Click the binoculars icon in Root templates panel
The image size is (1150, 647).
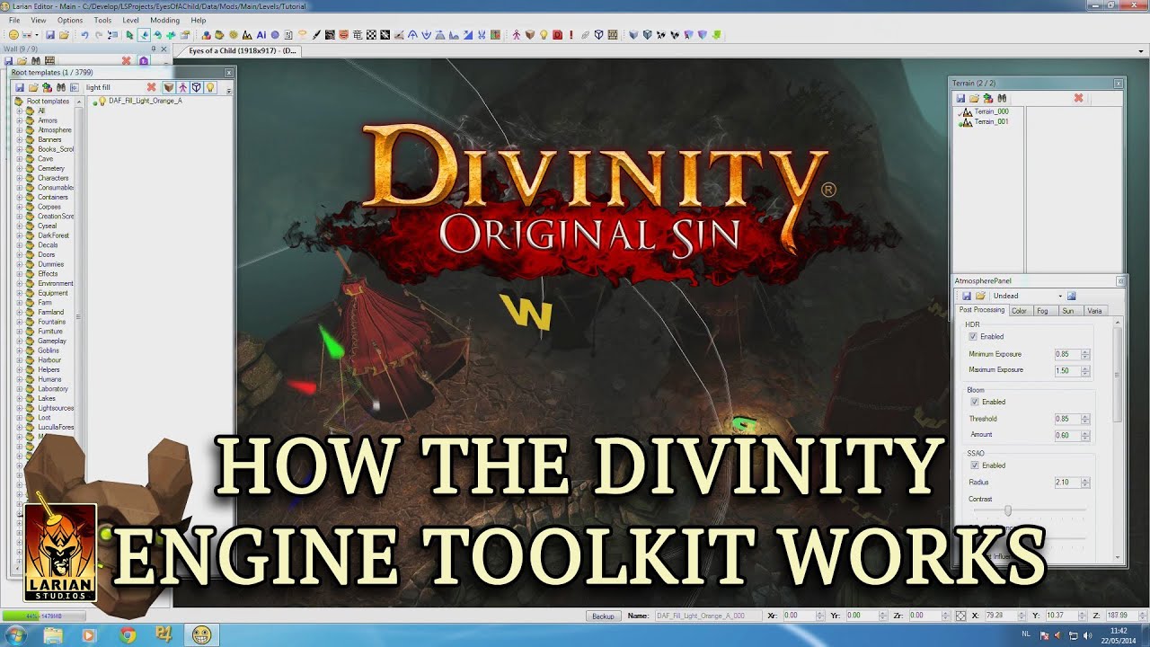click(x=61, y=87)
